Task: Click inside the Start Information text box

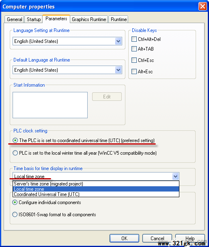Action: (x=50, y=105)
